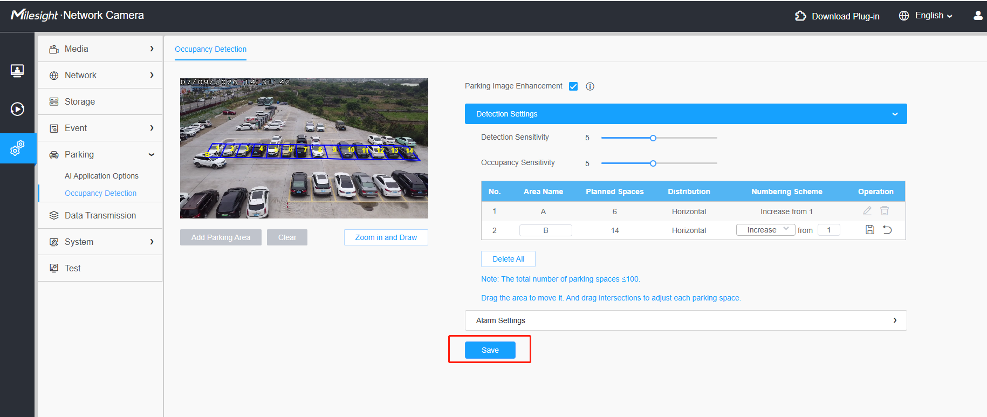Viewport: 987px width, 417px height.
Task: Click the Download Plug-in icon
Action: 800,16
